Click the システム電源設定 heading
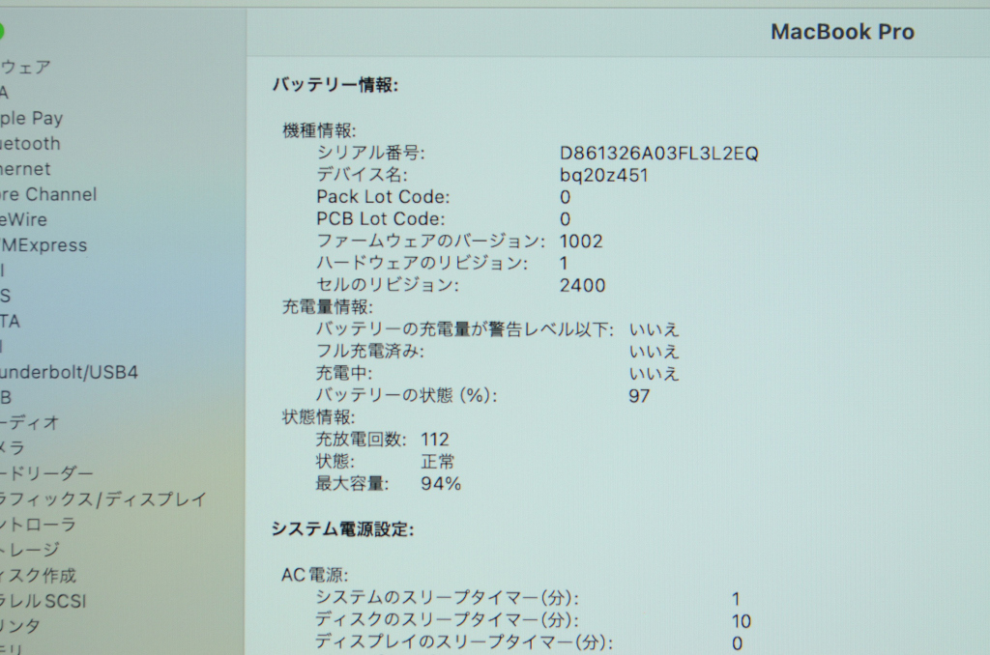990x655 pixels. 343,528
